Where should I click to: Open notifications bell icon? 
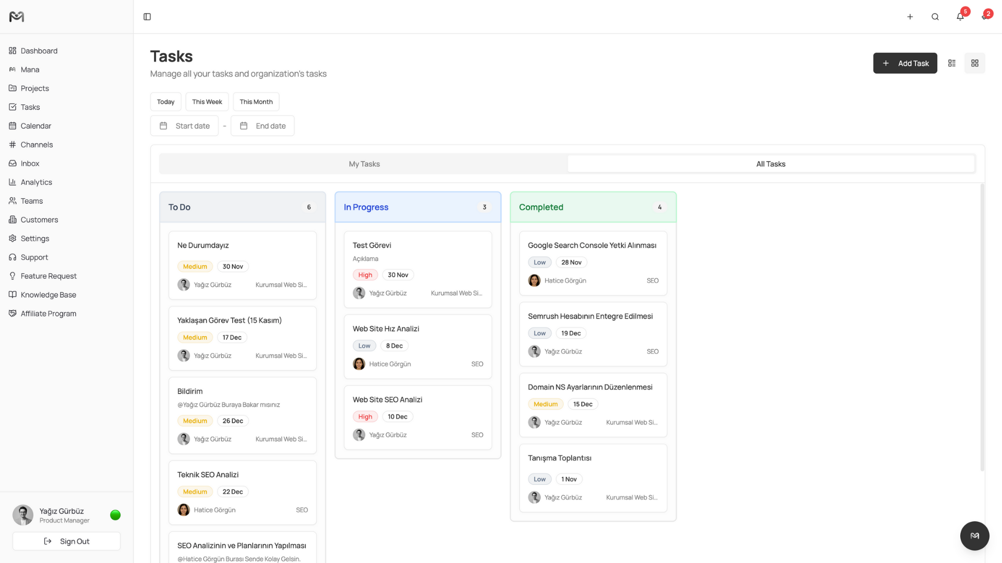click(960, 17)
